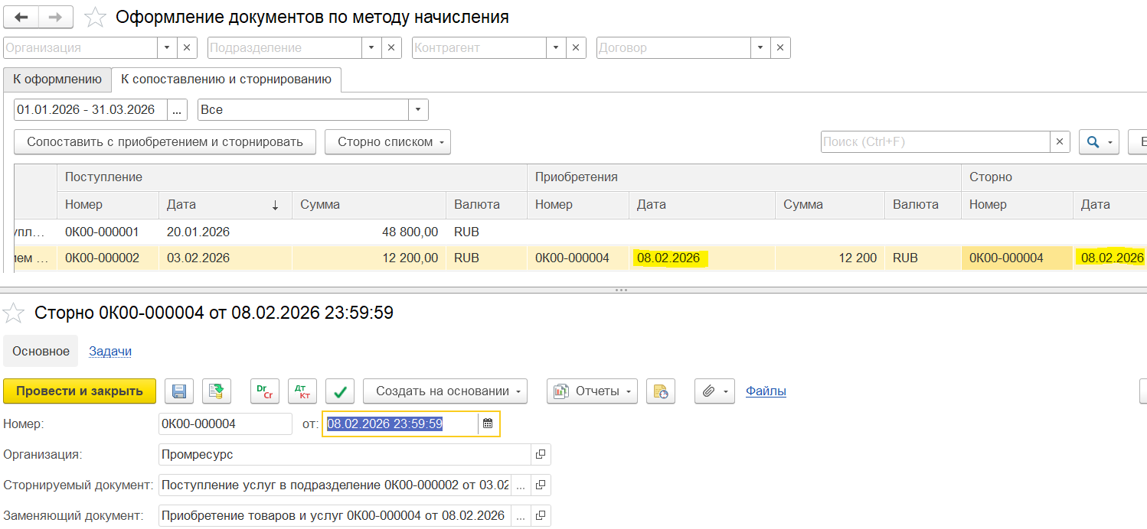Save the document with the floppy disk icon
Image resolution: width=1147 pixels, height=529 pixels.
[179, 391]
